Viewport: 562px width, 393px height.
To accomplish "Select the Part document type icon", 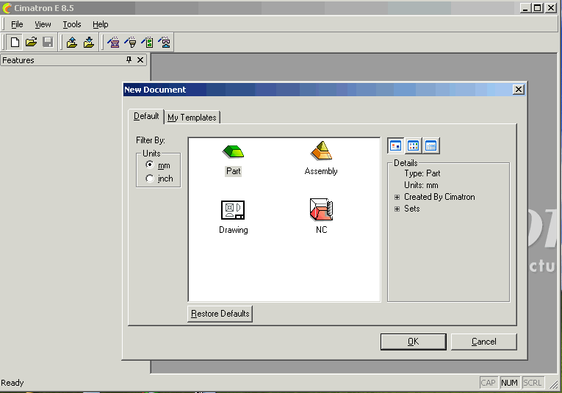I will 233,152.
